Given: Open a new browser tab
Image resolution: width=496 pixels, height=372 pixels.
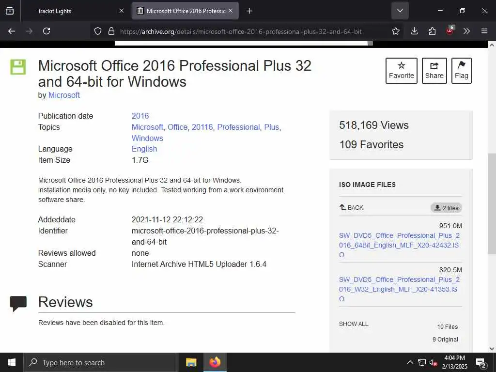Looking at the screenshot, I should 249,11.
